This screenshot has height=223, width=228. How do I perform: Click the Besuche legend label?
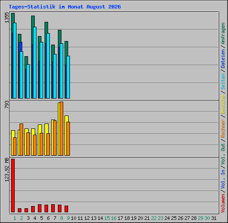[x=223, y=104]
